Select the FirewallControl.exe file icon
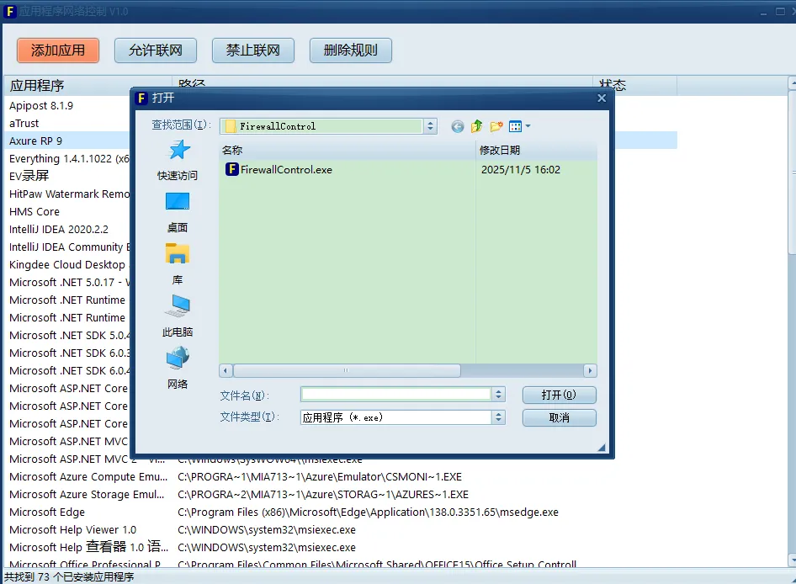The width and height of the screenshot is (796, 584). pyautogui.click(x=232, y=169)
